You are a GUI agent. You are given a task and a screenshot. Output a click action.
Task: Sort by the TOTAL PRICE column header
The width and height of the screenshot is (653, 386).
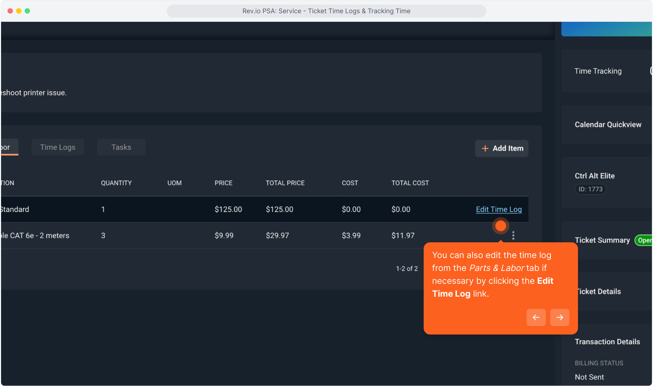285,183
